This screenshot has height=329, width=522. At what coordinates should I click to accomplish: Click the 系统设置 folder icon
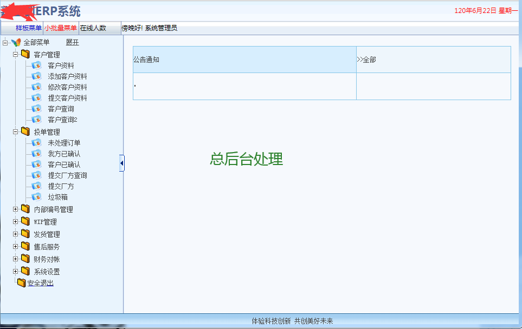(25, 271)
